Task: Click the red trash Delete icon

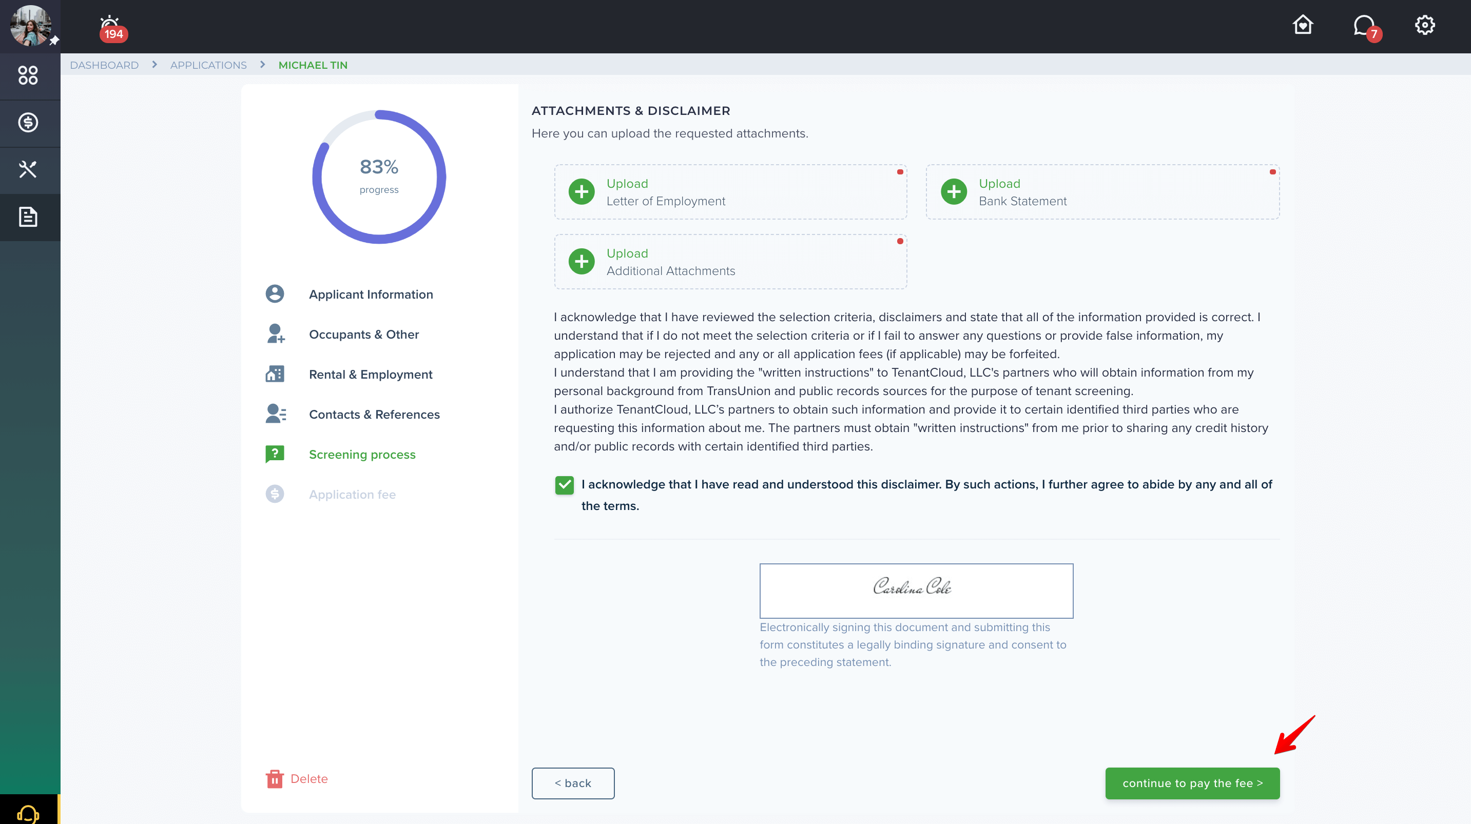Action: [x=275, y=779]
